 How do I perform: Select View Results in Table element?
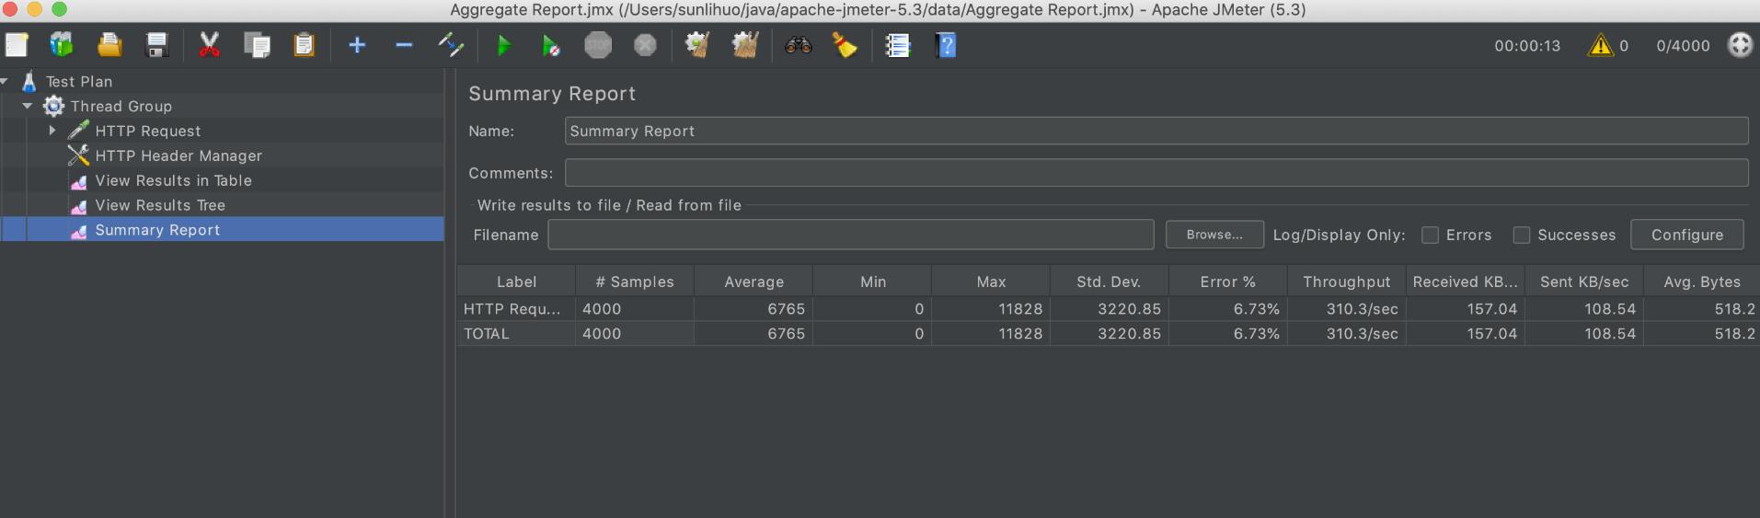[173, 181]
